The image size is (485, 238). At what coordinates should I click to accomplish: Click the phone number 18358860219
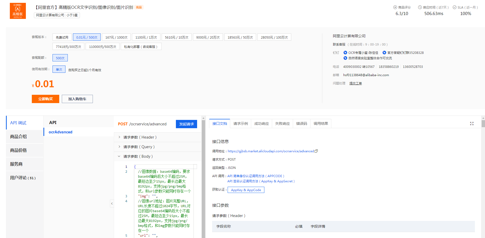click(x=389, y=67)
